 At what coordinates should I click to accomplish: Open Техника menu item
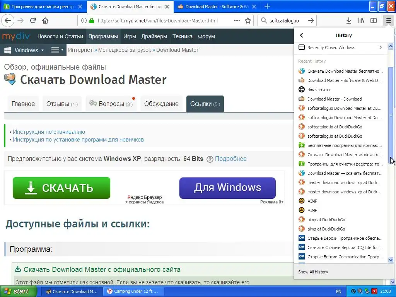[183, 36]
